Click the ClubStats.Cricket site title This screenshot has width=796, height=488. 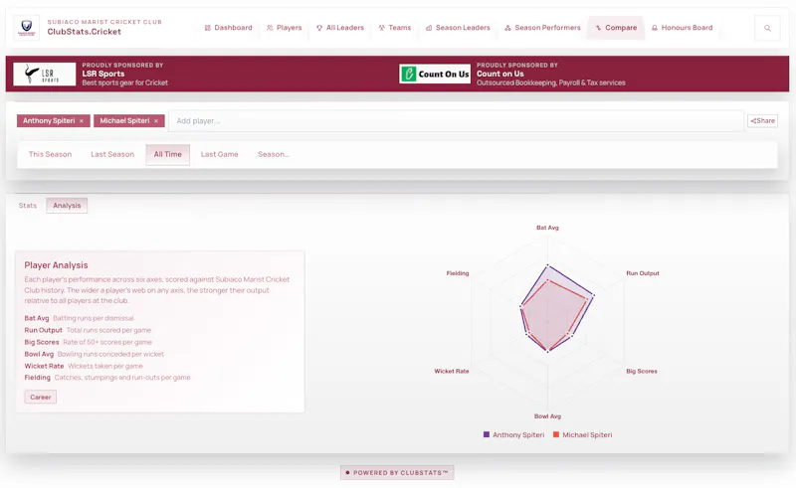85,32
